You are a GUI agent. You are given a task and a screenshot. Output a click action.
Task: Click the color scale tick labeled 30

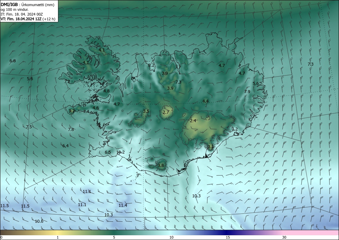click(284, 237)
